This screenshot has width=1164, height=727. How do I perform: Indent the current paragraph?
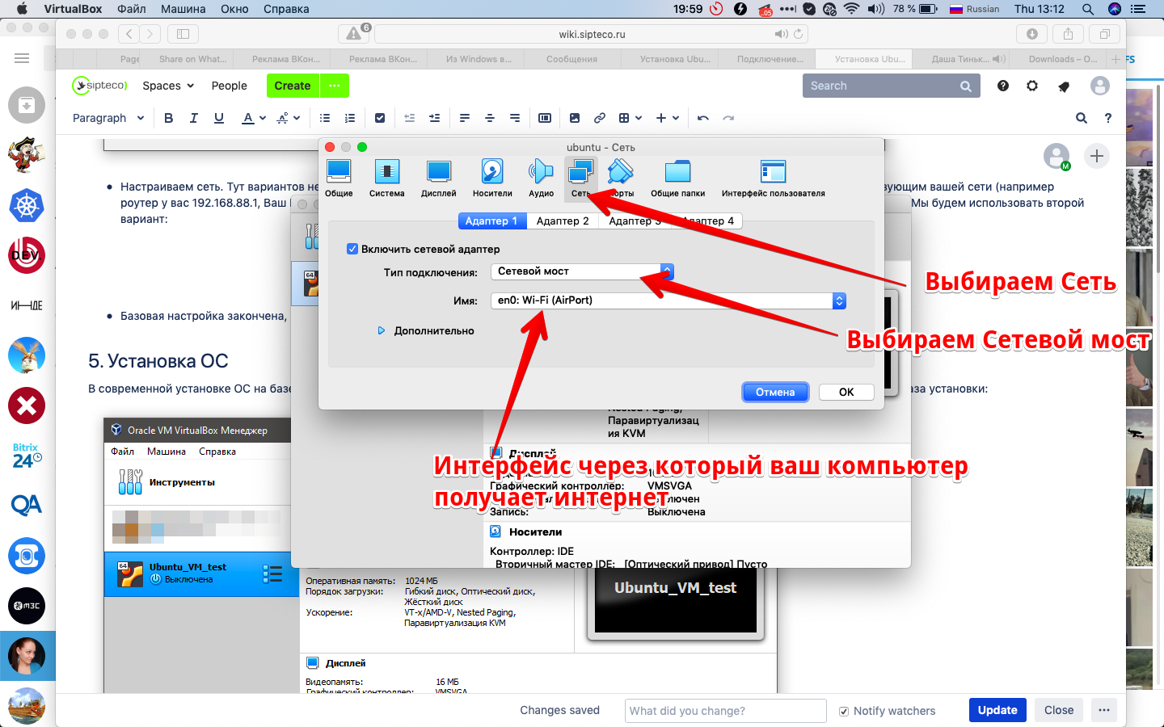pos(434,118)
